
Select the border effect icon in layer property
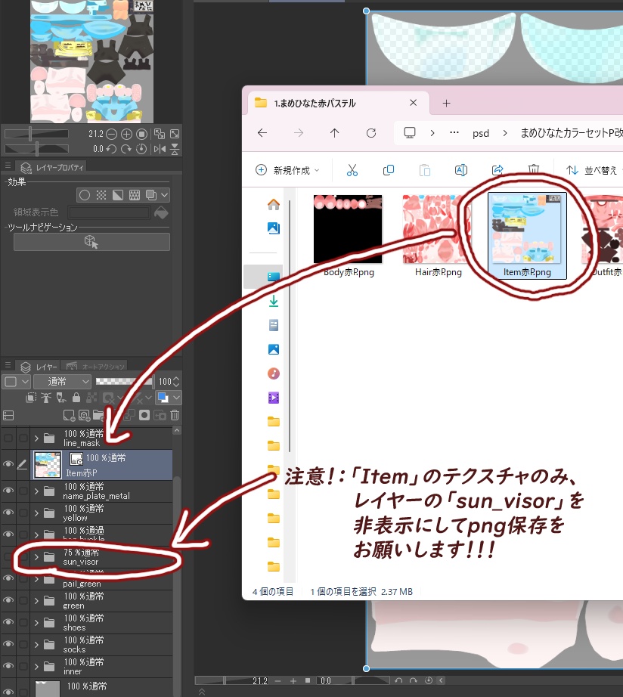[x=85, y=194]
